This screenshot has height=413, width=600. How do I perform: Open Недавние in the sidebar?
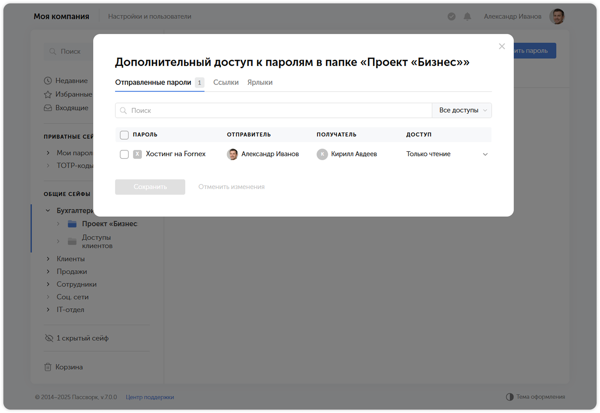click(x=71, y=81)
